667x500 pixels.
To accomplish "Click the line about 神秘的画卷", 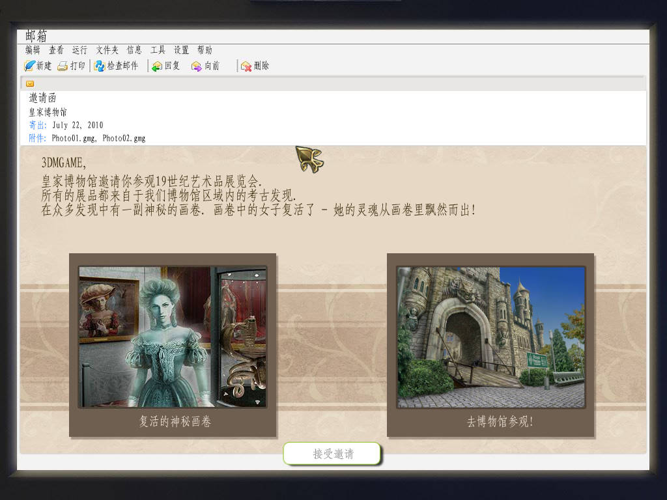I will point(258,210).
